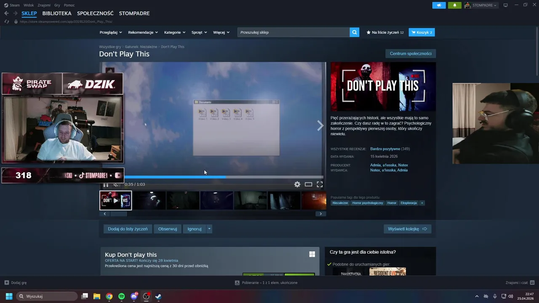Viewport: 539px width, 303px height.
Task: Open producer Admia link
Action: pos(375,165)
